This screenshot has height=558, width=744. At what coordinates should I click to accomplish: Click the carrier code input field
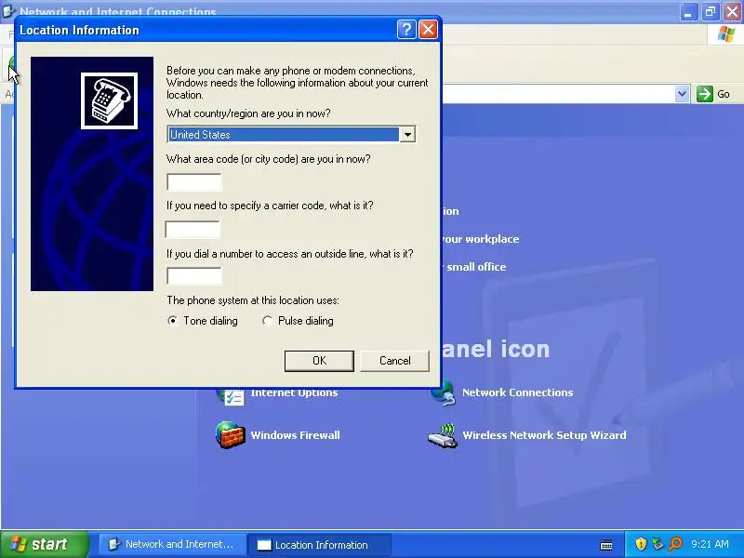pyautogui.click(x=193, y=229)
